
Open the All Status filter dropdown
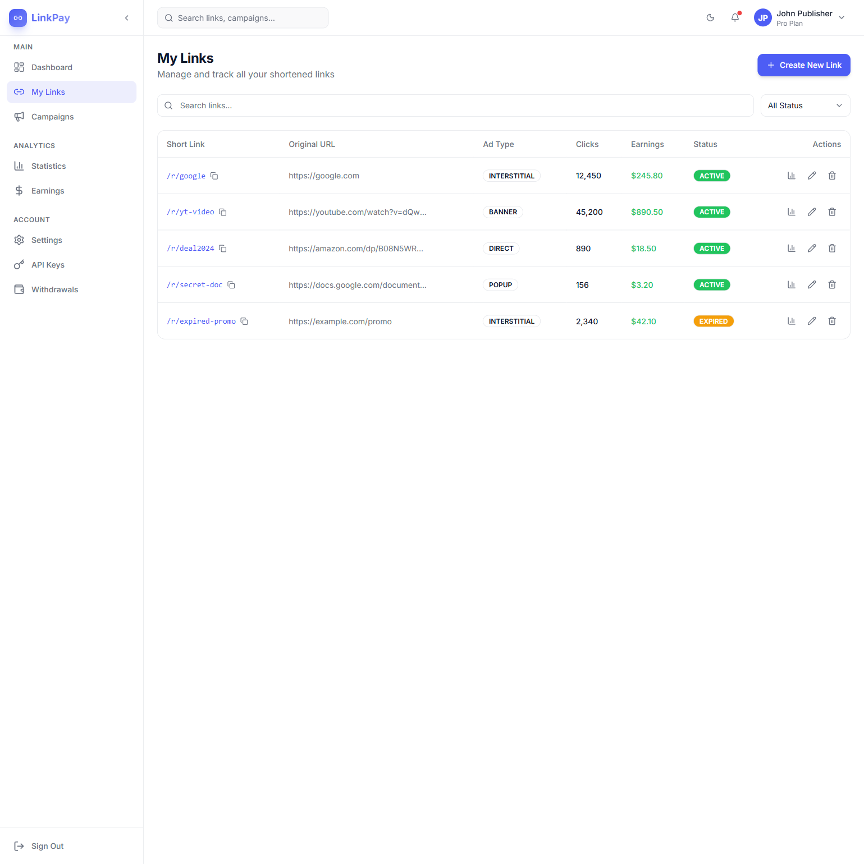(x=805, y=105)
